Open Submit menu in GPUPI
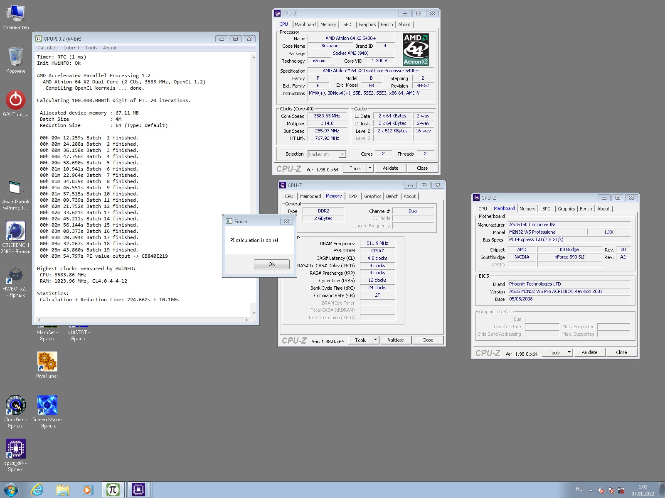 click(x=71, y=48)
